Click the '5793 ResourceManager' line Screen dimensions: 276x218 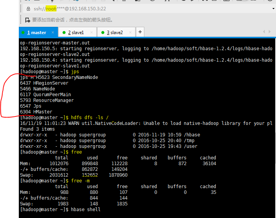pos(47,100)
